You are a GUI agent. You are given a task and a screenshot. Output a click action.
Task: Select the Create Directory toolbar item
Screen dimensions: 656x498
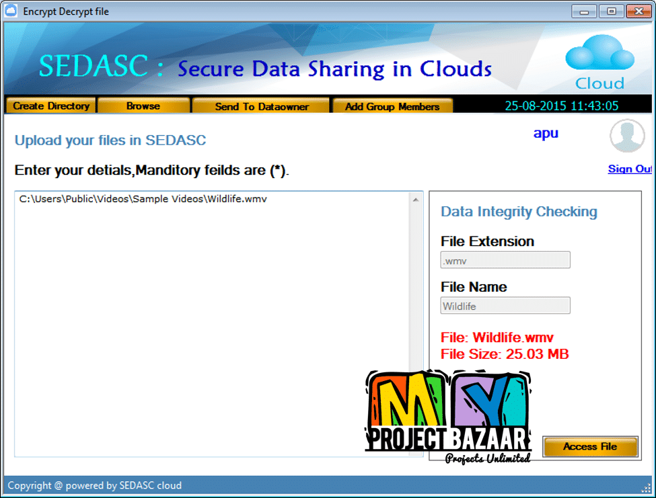[x=50, y=105]
